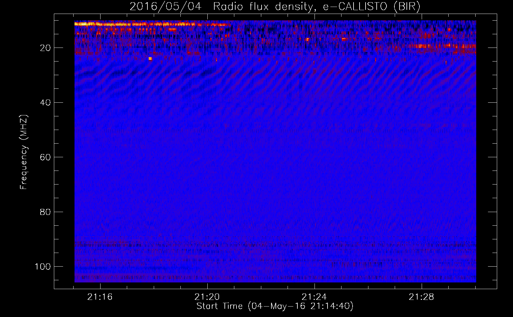Click the 21:24 time tick label
The height and width of the screenshot is (317, 513).
tap(314, 297)
